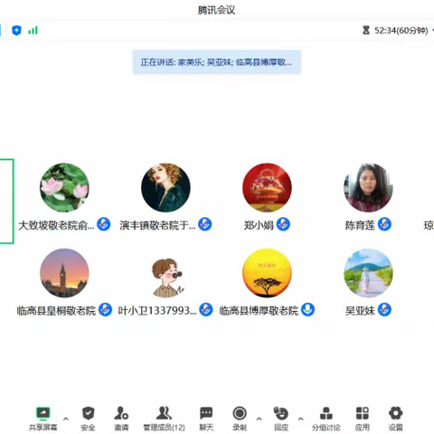Open the Chat (聊天) panel
Viewport: 434px width, 434px height.
[x=206, y=418]
